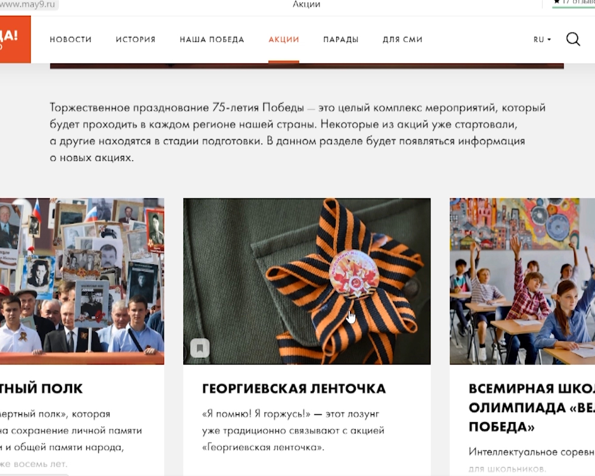Open the История menu item
The image size is (595, 476).
click(136, 39)
